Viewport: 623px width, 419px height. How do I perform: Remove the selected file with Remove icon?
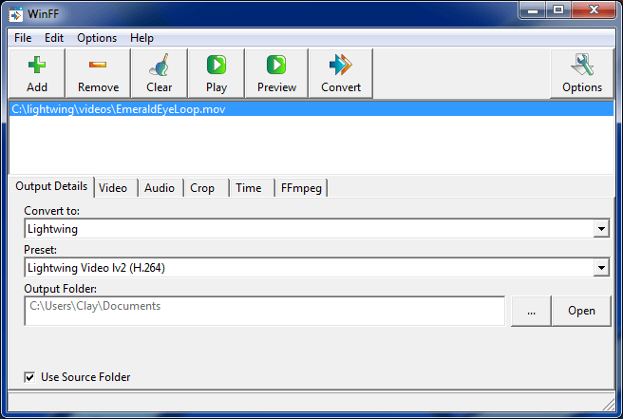pos(98,74)
